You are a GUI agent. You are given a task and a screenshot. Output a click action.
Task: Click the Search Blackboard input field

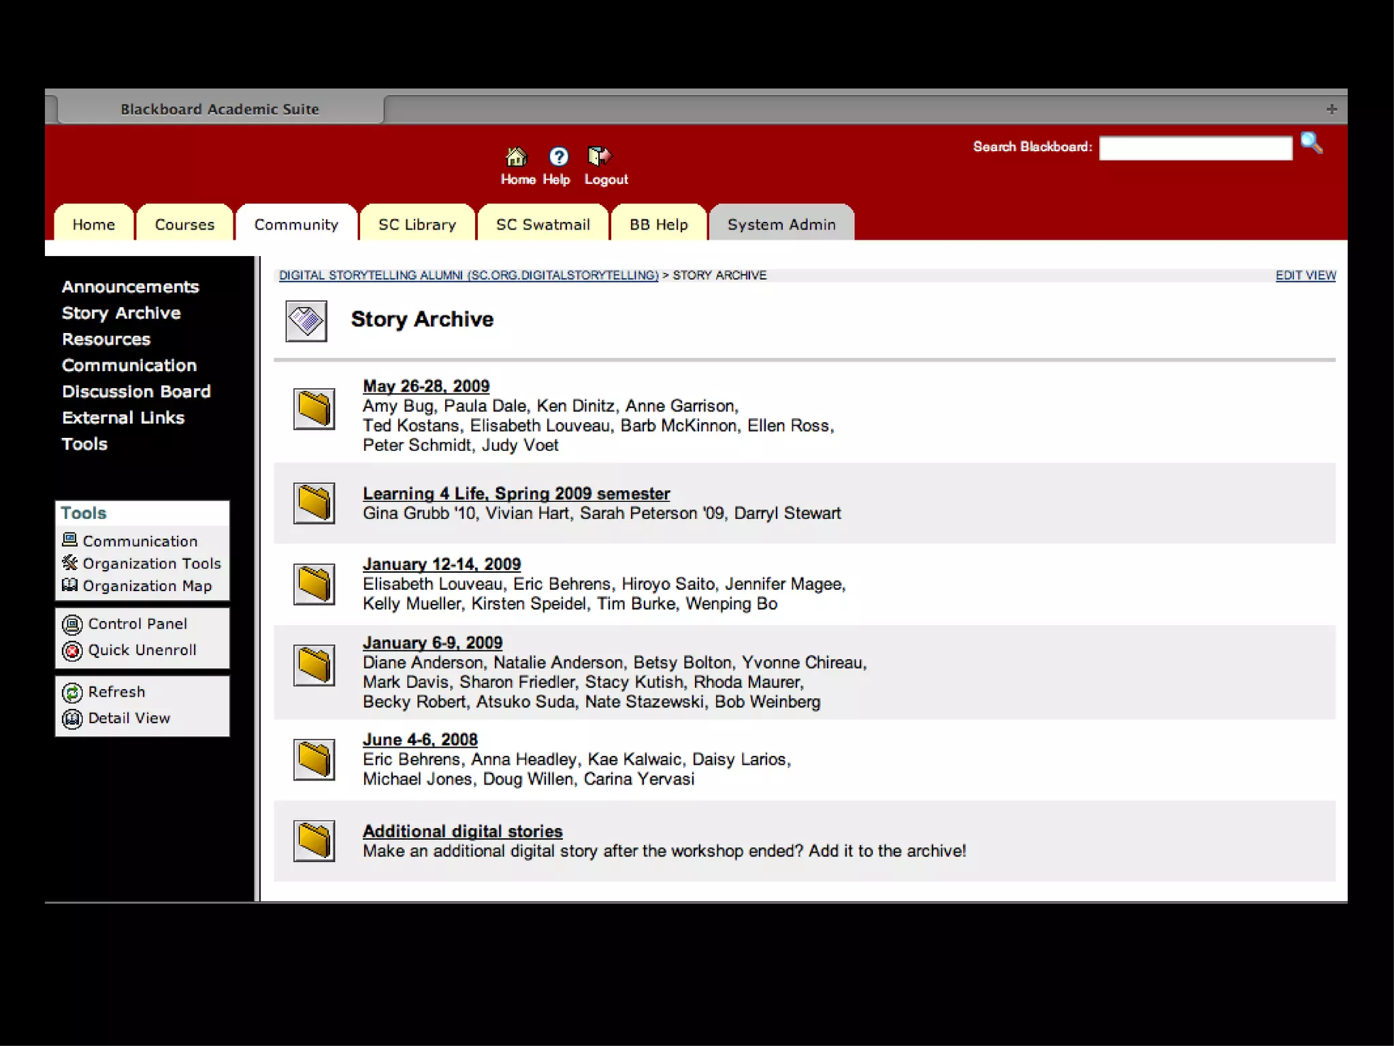[x=1195, y=148]
